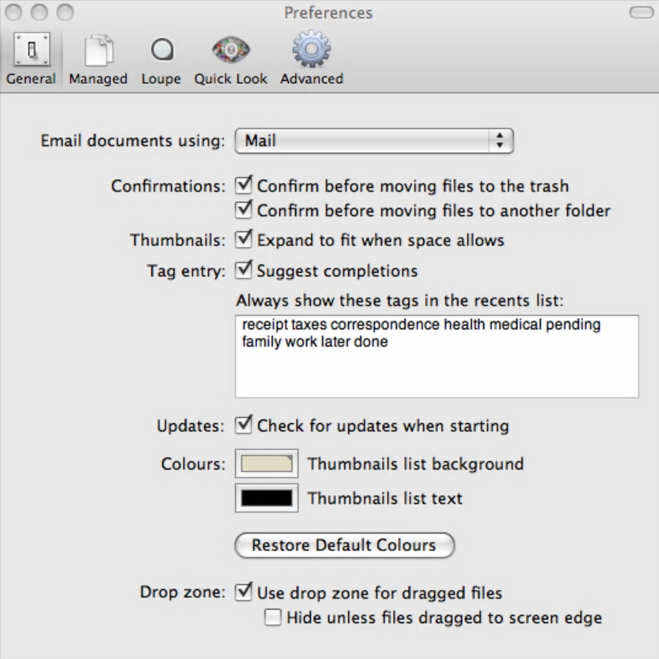Click the Thumbnails list text label
The image size is (659, 659).
[x=385, y=499]
